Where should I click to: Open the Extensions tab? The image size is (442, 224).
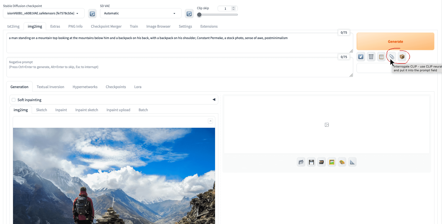click(x=209, y=26)
